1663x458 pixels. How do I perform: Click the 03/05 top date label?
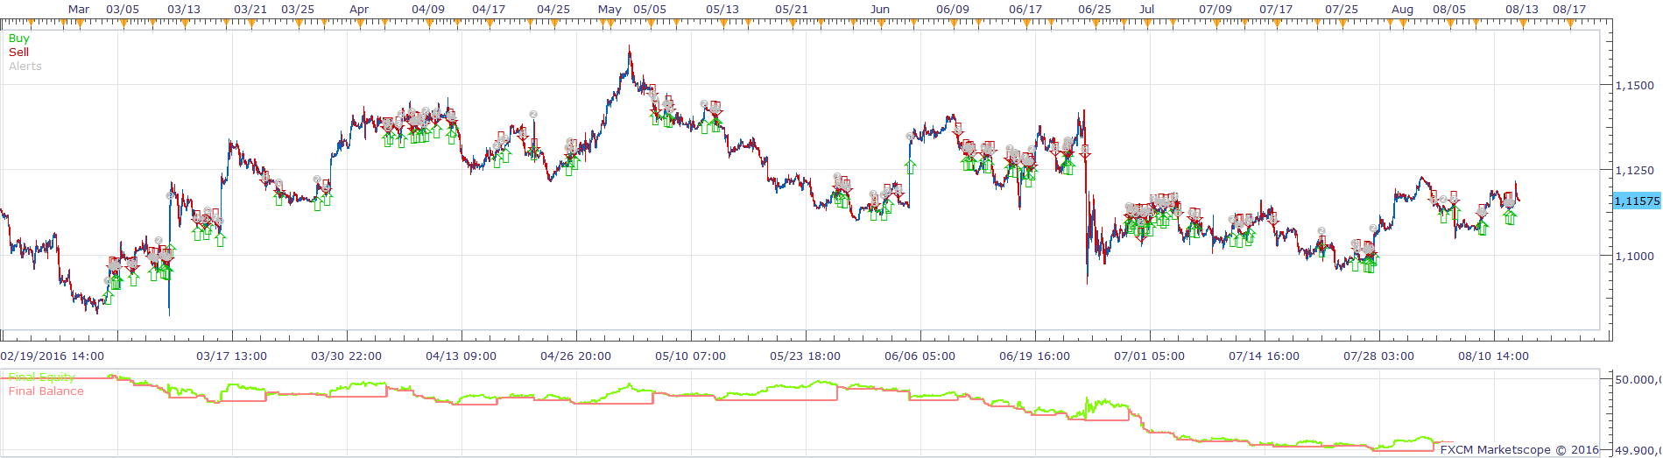tap(123, 10)
